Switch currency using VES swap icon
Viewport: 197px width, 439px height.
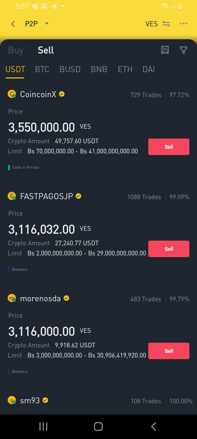[166, 24]
